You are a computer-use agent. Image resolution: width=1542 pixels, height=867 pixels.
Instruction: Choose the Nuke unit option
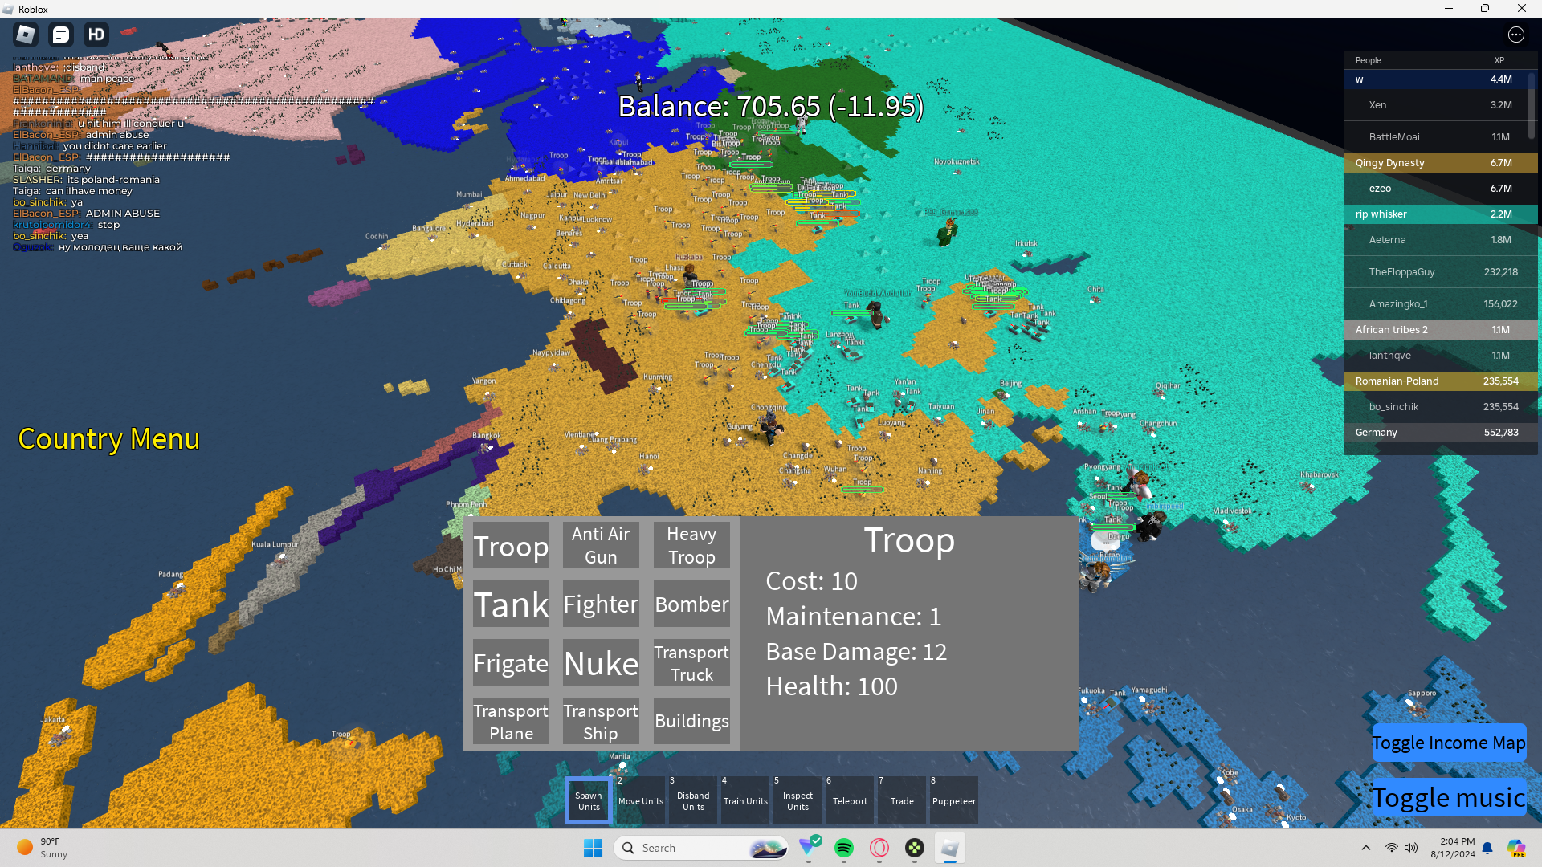coord(601,663)
